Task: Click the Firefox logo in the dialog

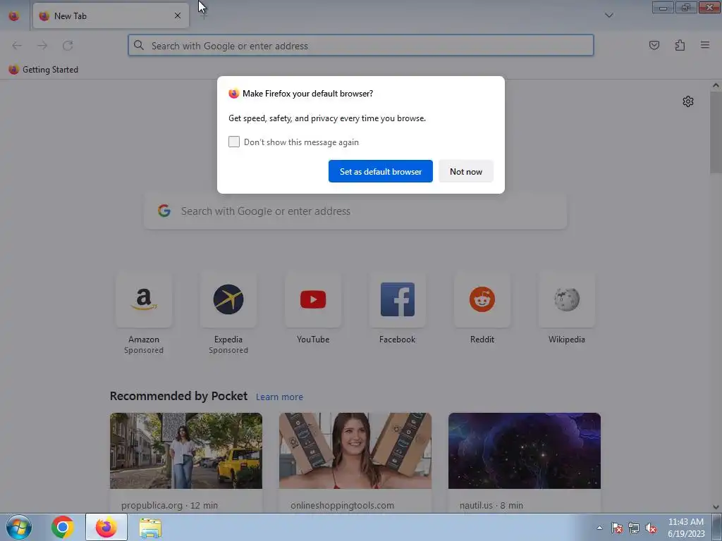Action: (234, 94)
